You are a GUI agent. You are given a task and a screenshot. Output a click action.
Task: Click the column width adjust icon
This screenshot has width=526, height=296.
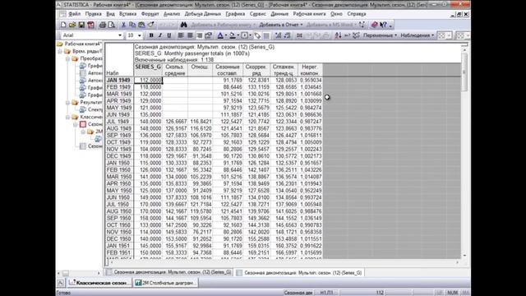(299, 35)
